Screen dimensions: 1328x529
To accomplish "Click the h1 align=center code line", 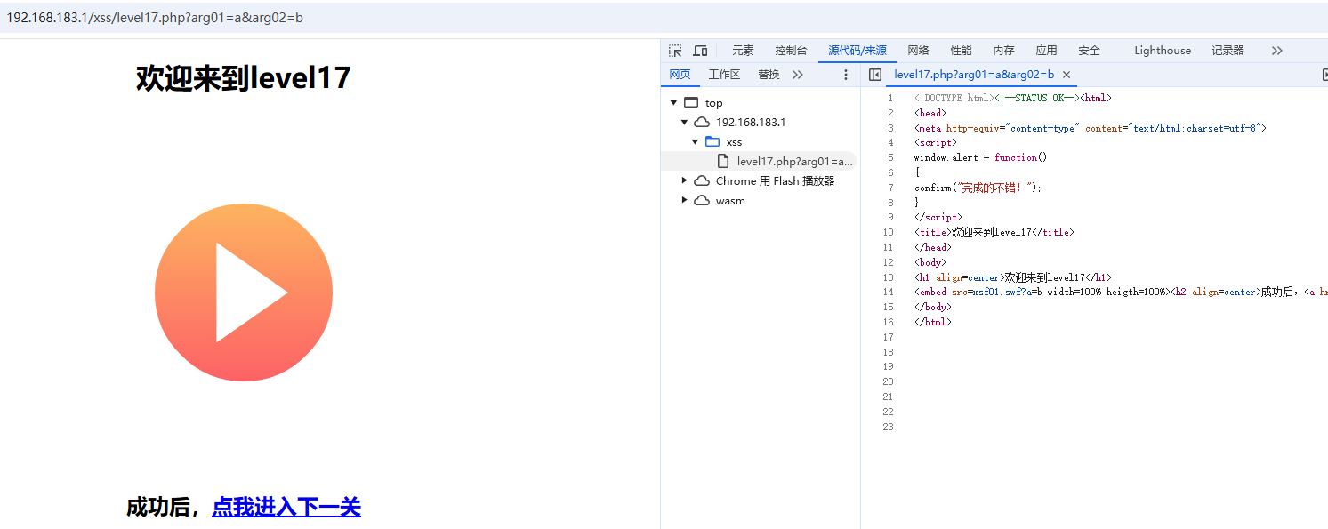I will pyautogui.click(x=1013, y=277).
